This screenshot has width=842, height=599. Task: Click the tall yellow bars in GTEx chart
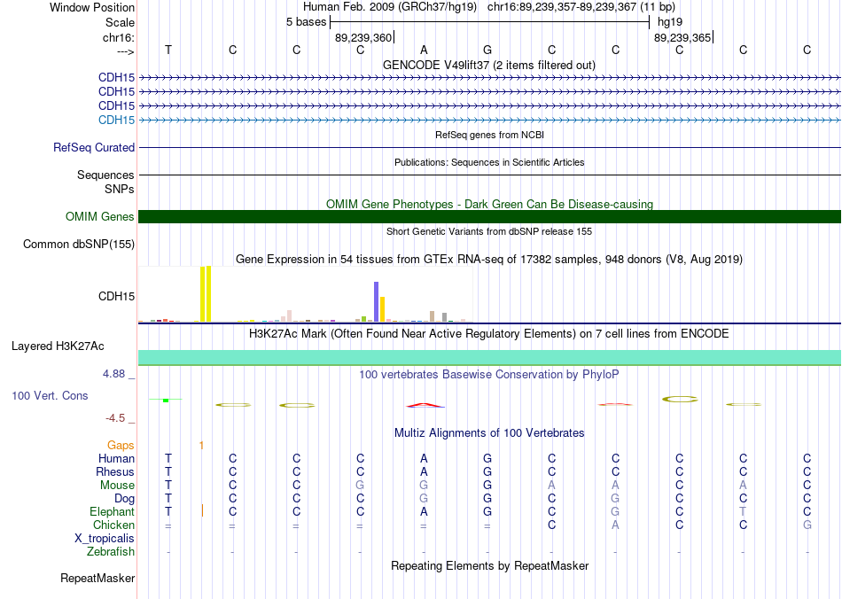[x=206, y=293]
